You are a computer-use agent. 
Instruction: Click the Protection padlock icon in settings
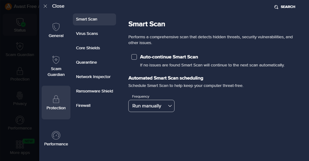pos(56,99)
